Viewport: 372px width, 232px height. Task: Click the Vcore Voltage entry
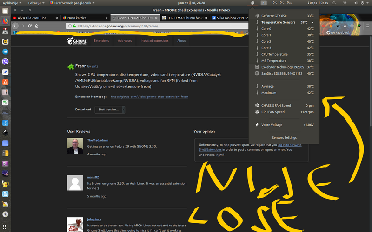tap(284, 125)
